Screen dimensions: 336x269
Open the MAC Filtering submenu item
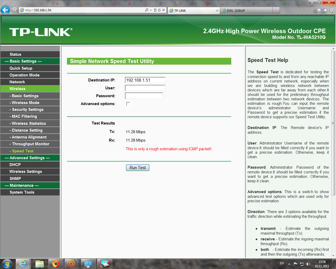tap(30, 116)
